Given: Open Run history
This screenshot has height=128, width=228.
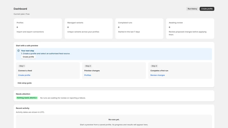Looking at the screenshot, I should pyautogui.click(x=192, y=9).
